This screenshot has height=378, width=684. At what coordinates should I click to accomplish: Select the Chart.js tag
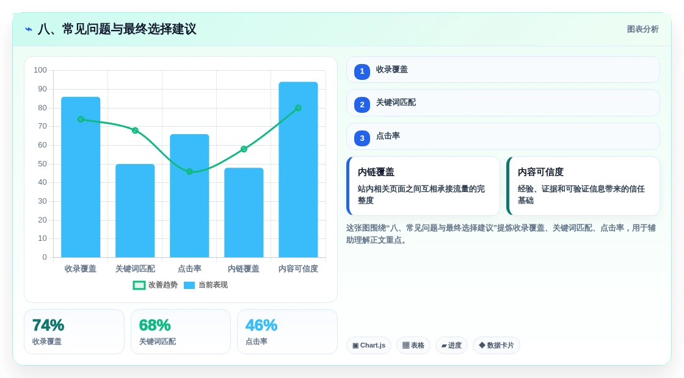click(x=369, y=345)
